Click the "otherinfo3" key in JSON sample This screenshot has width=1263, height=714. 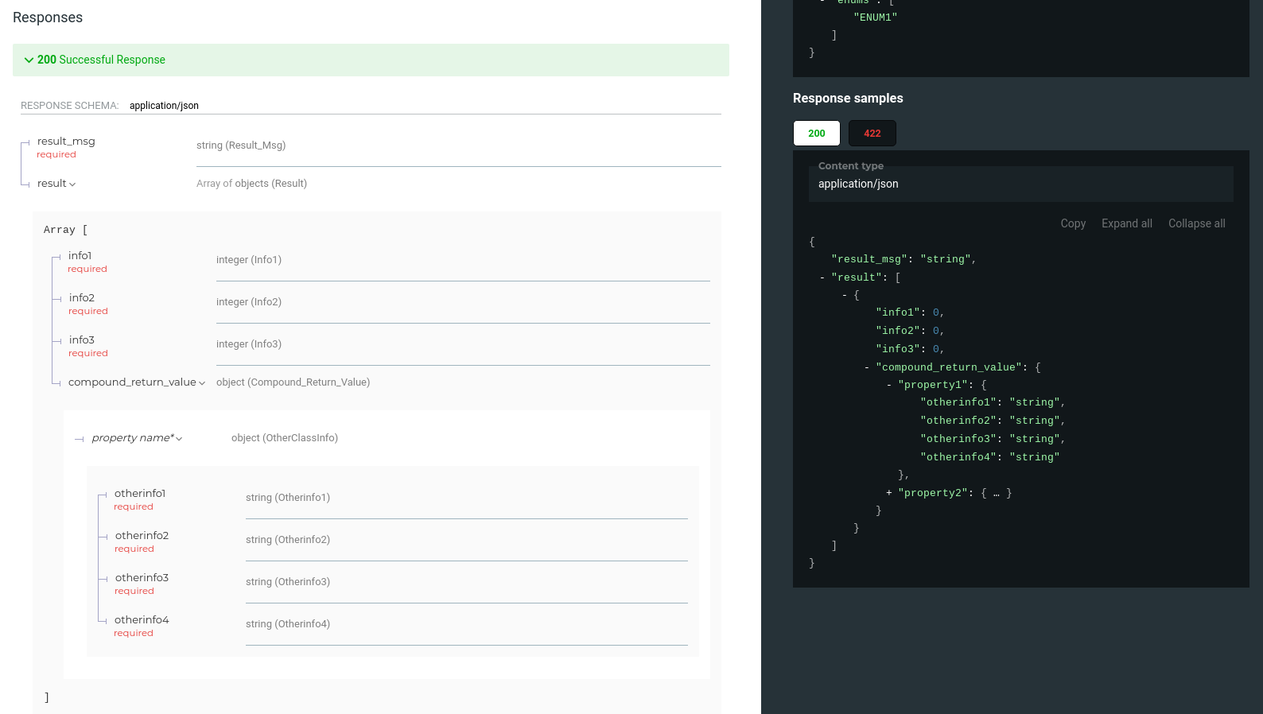click(958, 439)
